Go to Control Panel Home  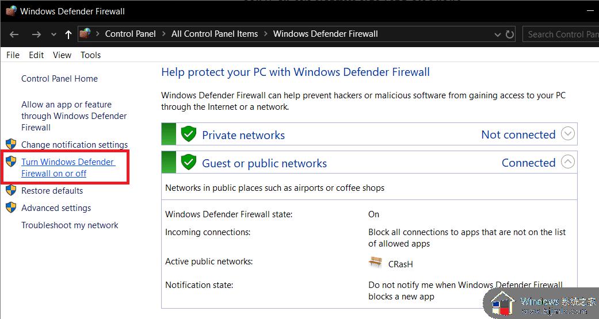(60, 79)
